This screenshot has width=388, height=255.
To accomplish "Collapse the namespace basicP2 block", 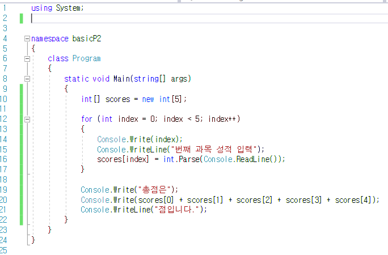I will click(27, 39).
